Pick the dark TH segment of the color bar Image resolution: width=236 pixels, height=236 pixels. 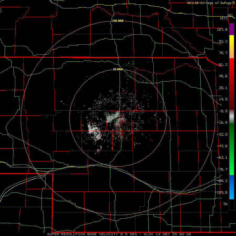pos(232,204)
